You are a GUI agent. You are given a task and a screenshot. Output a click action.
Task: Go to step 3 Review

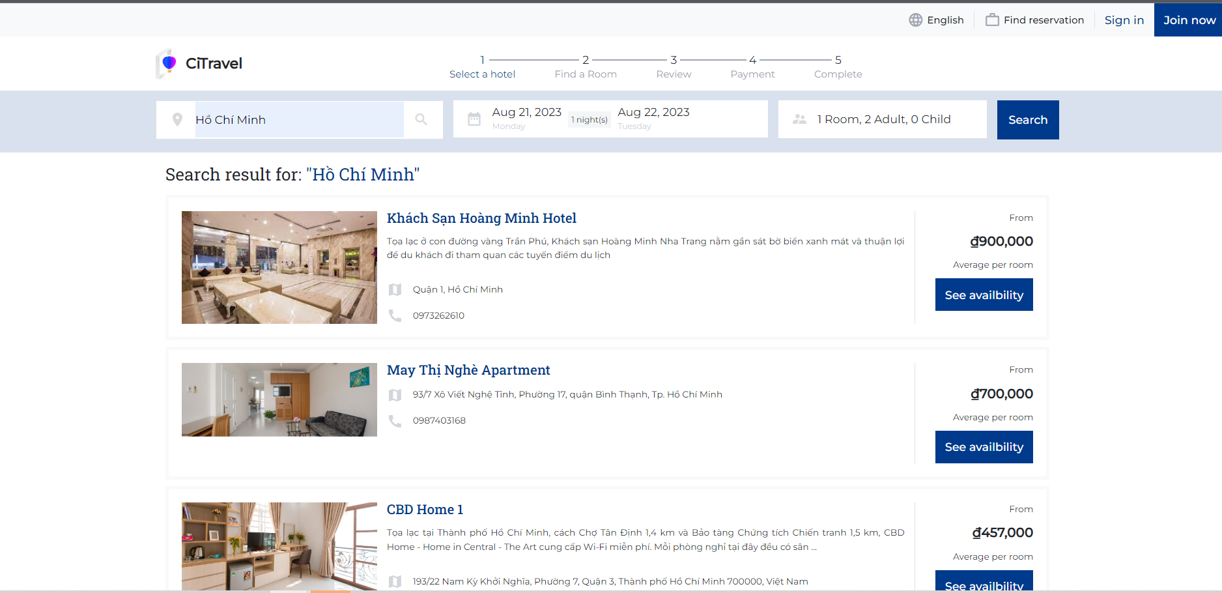click(674, 66)
